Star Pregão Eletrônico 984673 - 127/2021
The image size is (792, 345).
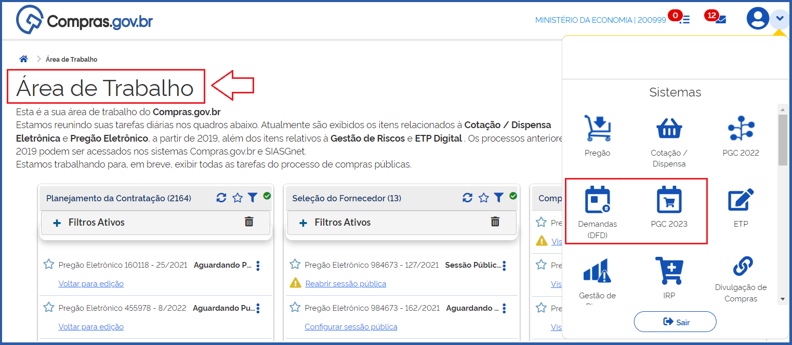[x=295, y=265]
